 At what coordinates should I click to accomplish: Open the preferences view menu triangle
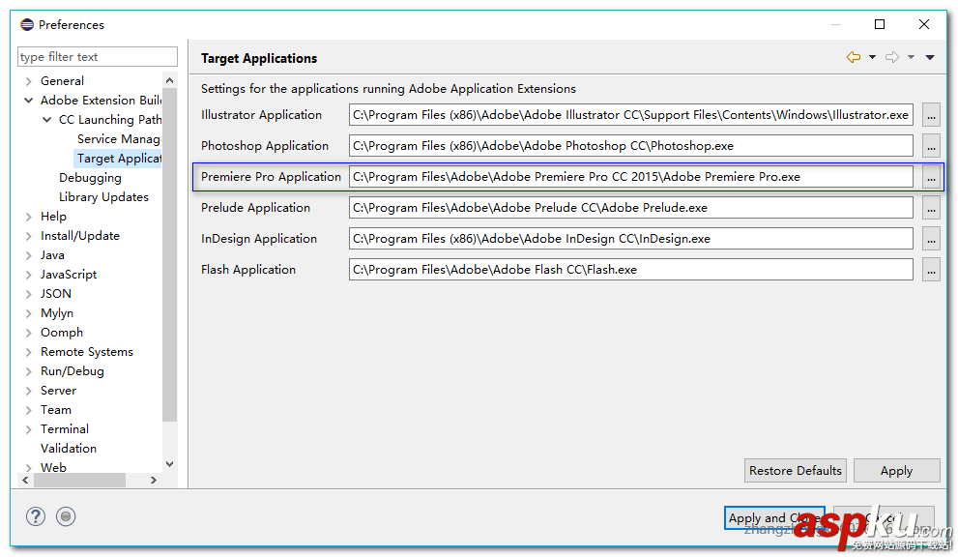click(x=930, y=58)
